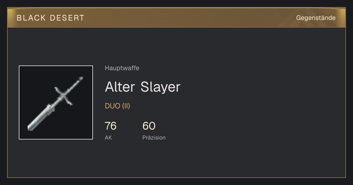Viewport: 353px width, 185px height.
Task: Click the AK stat label
Action: point(108,137)
